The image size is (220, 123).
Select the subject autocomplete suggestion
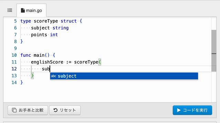(x=124, y=76)
